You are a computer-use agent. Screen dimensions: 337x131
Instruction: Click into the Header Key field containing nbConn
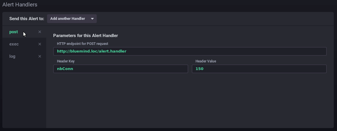pos(120,69)
